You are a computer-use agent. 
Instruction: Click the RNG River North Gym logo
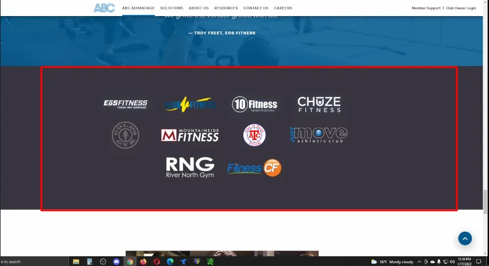click(x=190, y=167)
